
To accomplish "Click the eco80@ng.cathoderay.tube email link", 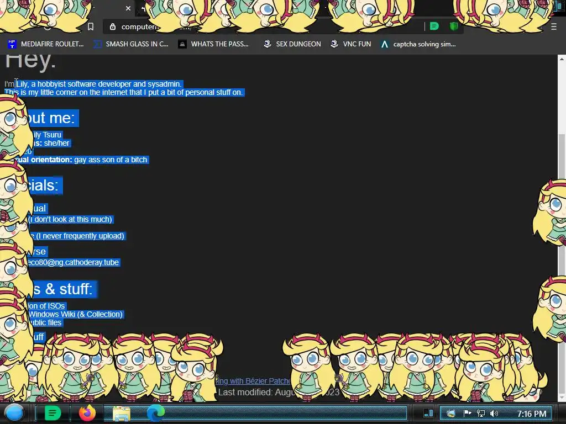I will click(74, 262).
